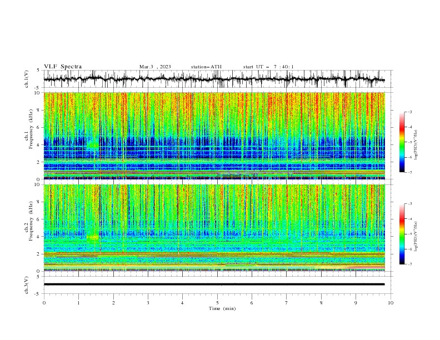The image size is (440, 340).
Task: Select the lower colorbar "log(PSD)(V²/Hz)" label
Action: (x=416, y=236)
